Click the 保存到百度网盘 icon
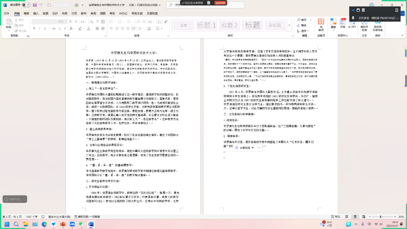 (377, 25)
